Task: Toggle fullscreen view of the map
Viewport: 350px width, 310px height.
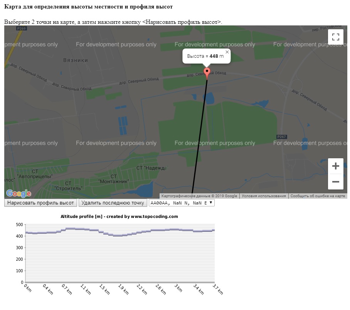Action: pos(335,37)
